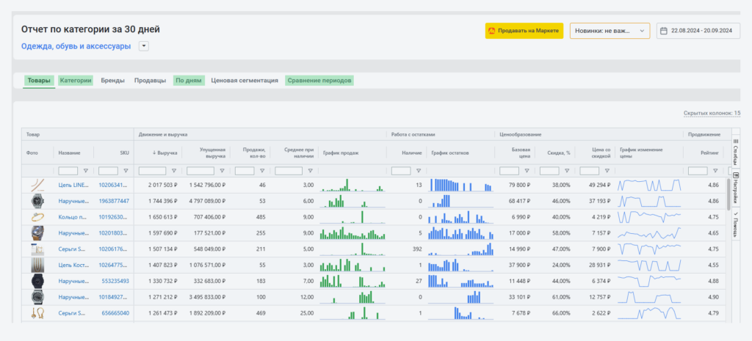Sort by the Выручка column header
Screen dimensions: 752x341
pos(167,152)
